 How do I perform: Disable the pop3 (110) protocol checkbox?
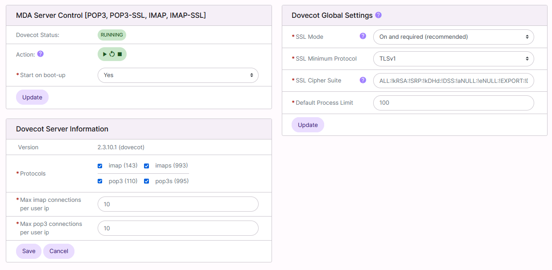[x=100, y=181]
